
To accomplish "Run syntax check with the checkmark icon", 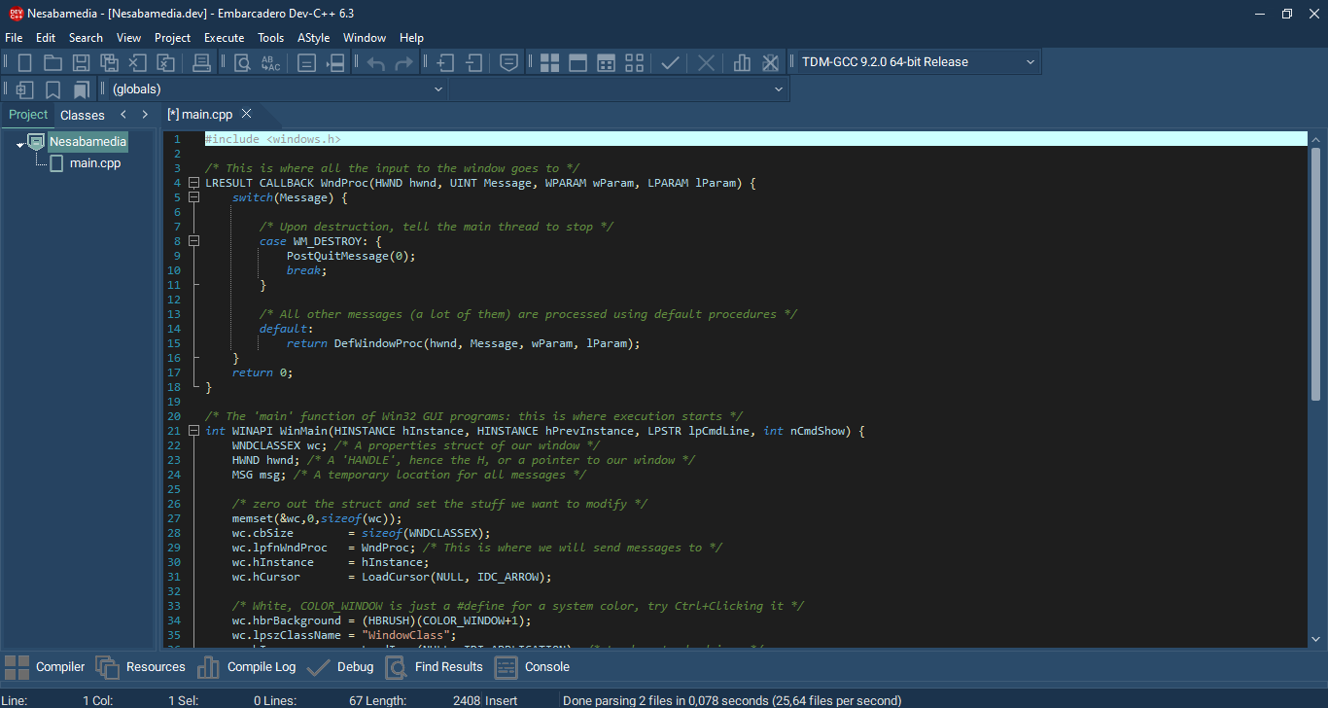I will click(x=670, y=63).
